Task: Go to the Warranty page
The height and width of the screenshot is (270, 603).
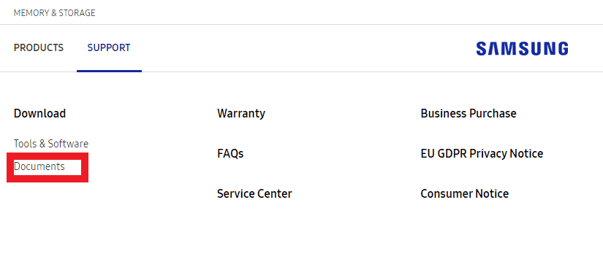Action: 241,114
